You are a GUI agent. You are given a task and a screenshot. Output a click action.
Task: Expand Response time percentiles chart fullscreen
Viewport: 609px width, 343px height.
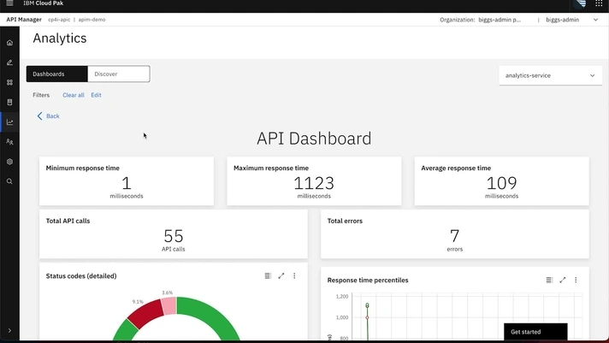pos(563,280)
